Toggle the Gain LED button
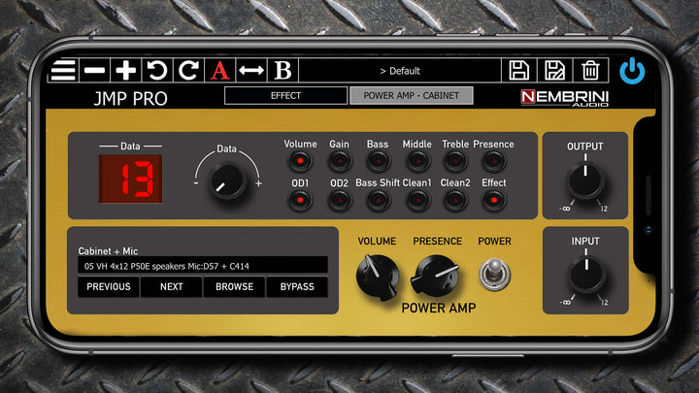699x393 pixels. (339, 160)
